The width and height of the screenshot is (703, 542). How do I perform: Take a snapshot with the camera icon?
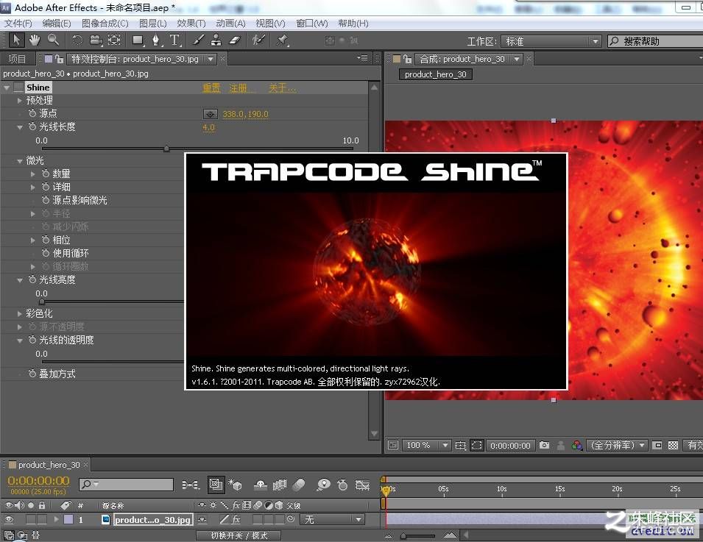tap(544, 445)
